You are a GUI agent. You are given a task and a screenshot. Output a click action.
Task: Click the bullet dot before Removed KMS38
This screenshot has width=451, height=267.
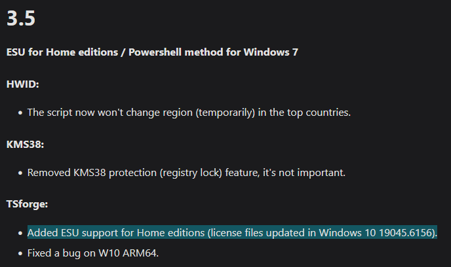point(20,173)
